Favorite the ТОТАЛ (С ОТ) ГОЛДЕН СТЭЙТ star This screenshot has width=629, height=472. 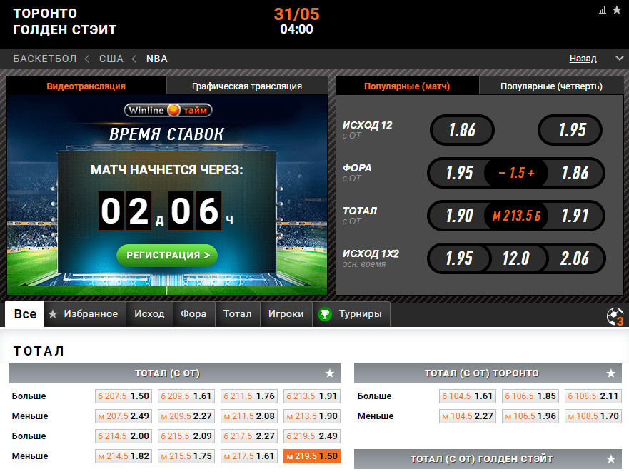[x=611, y=459]
